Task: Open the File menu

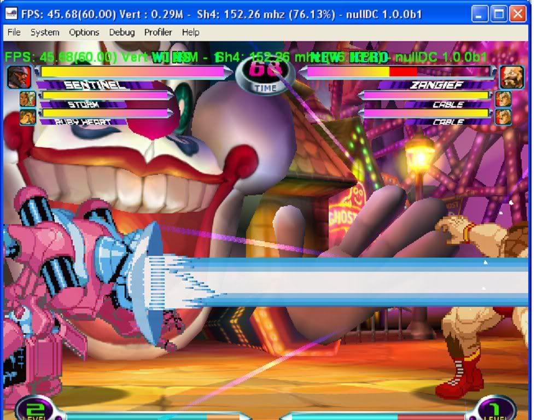Action: point(14,32)
